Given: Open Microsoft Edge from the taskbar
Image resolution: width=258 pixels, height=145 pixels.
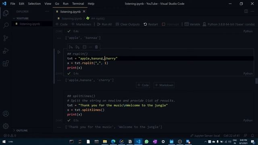Looking at the screenshot, I should 113,141.
